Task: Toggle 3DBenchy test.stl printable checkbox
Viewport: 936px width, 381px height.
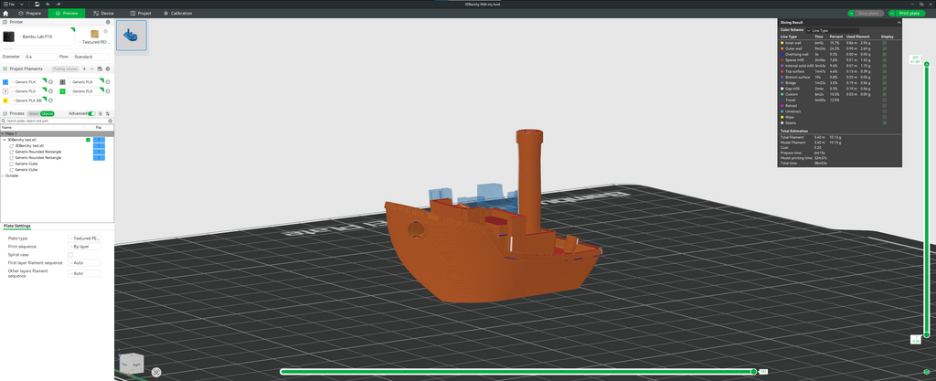Action: pos(89,140)
